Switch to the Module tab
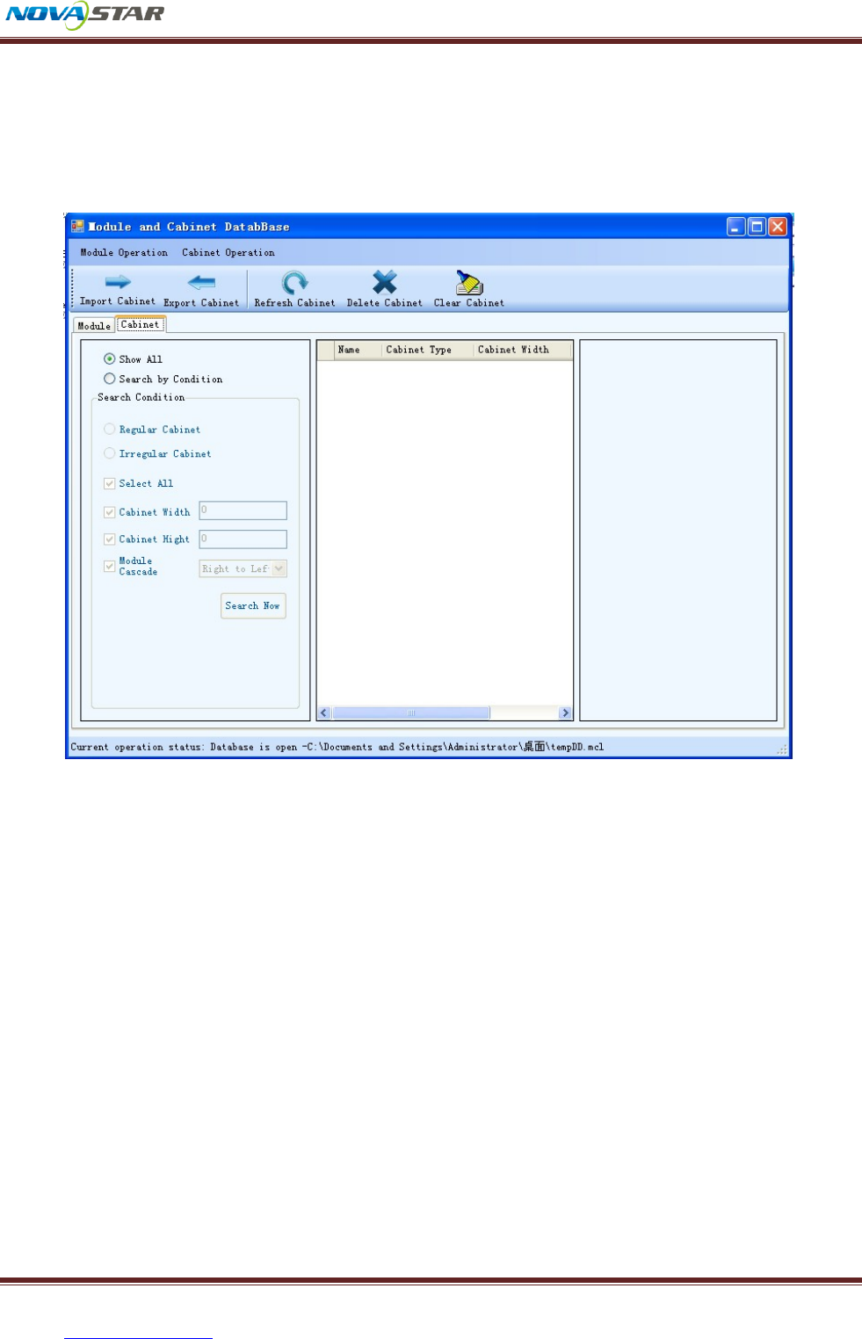862x1339 pixels. [94, 325]
